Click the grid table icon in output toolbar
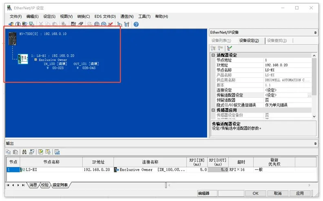The image size is (323, 201). (57, 152)
